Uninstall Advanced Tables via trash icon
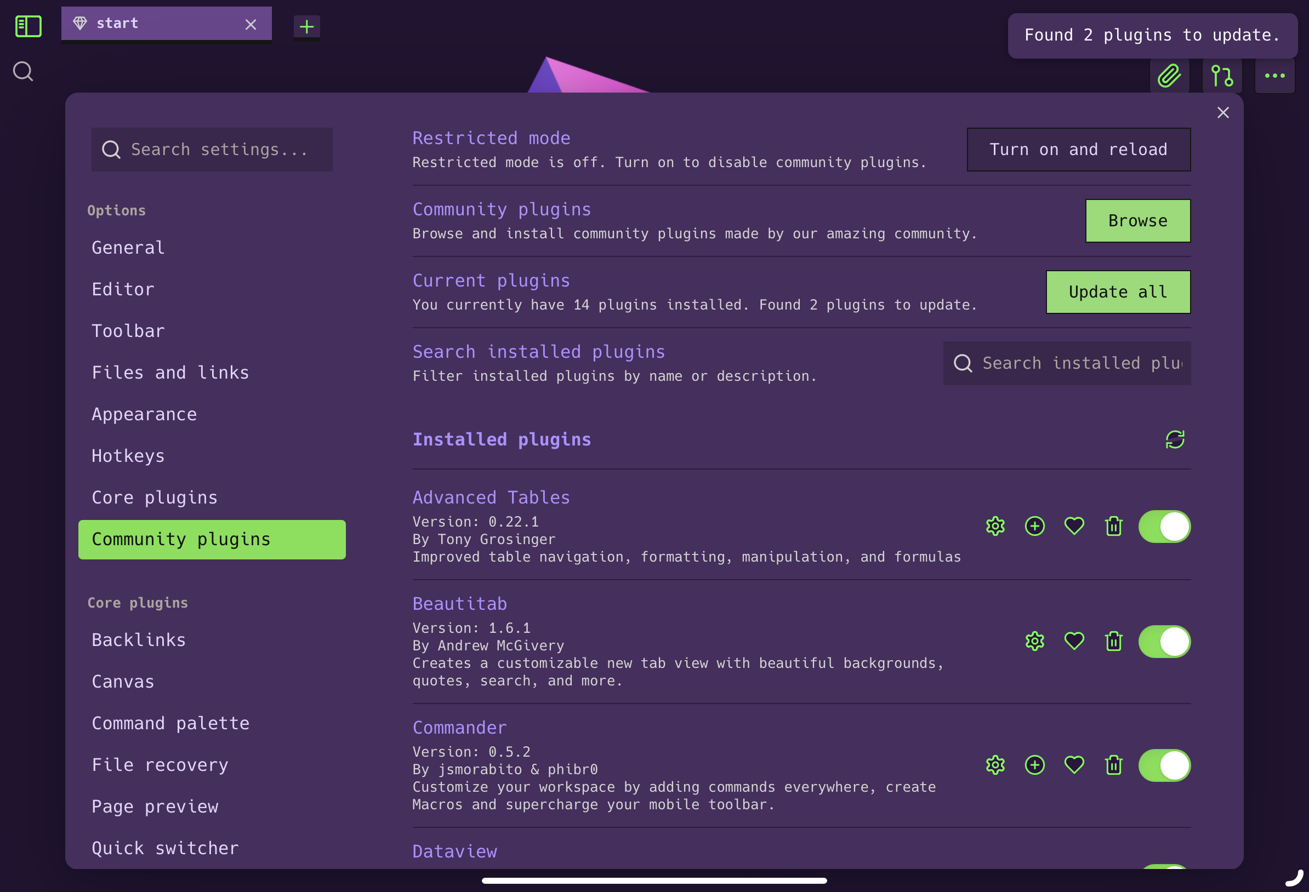1309x892 pixels. tap(1113, 526)
